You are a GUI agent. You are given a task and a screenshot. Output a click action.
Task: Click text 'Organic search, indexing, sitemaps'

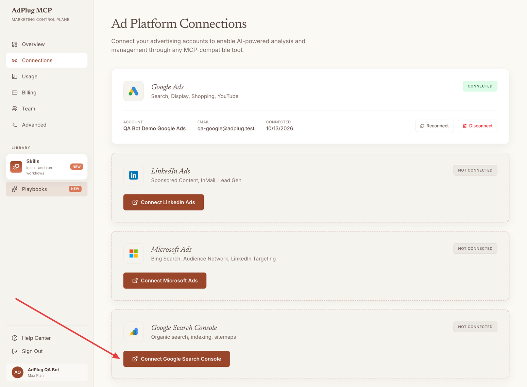point(194,337)
